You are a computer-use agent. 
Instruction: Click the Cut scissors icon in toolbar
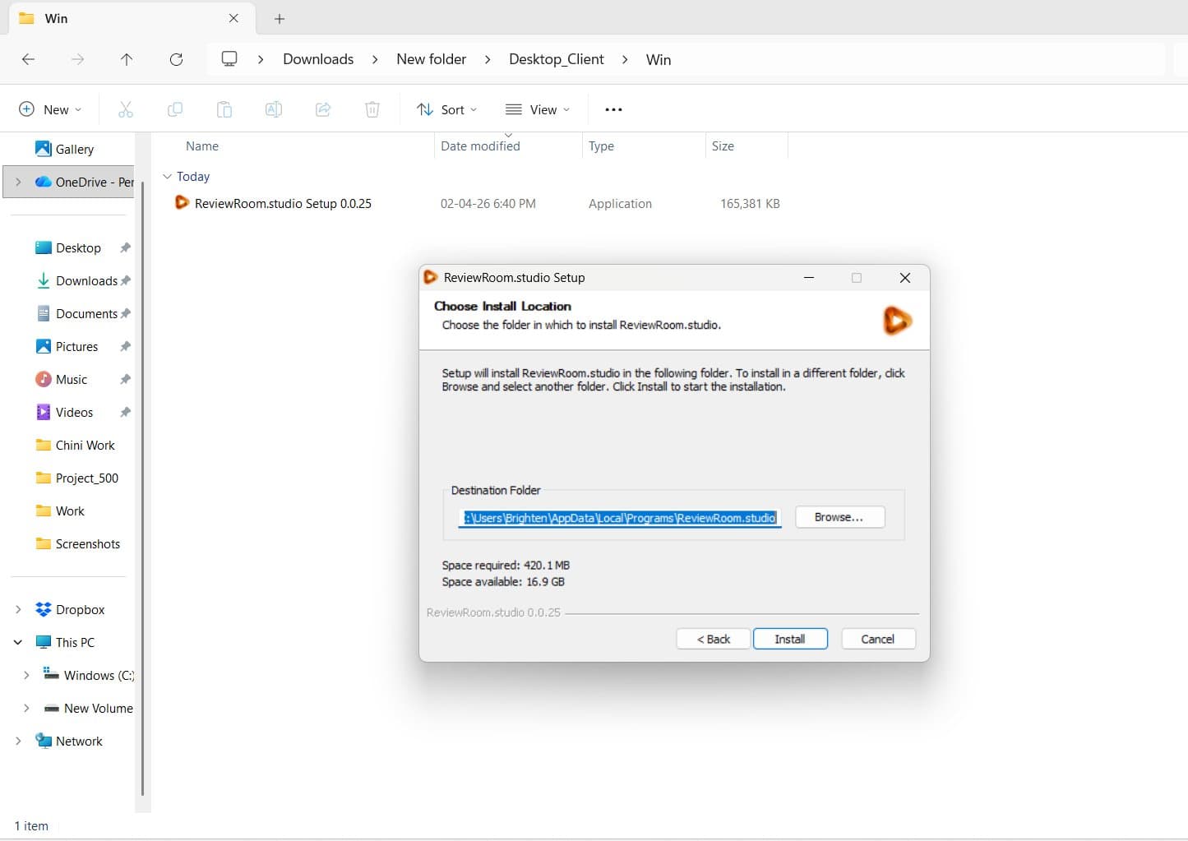click(x=126, y=109)
